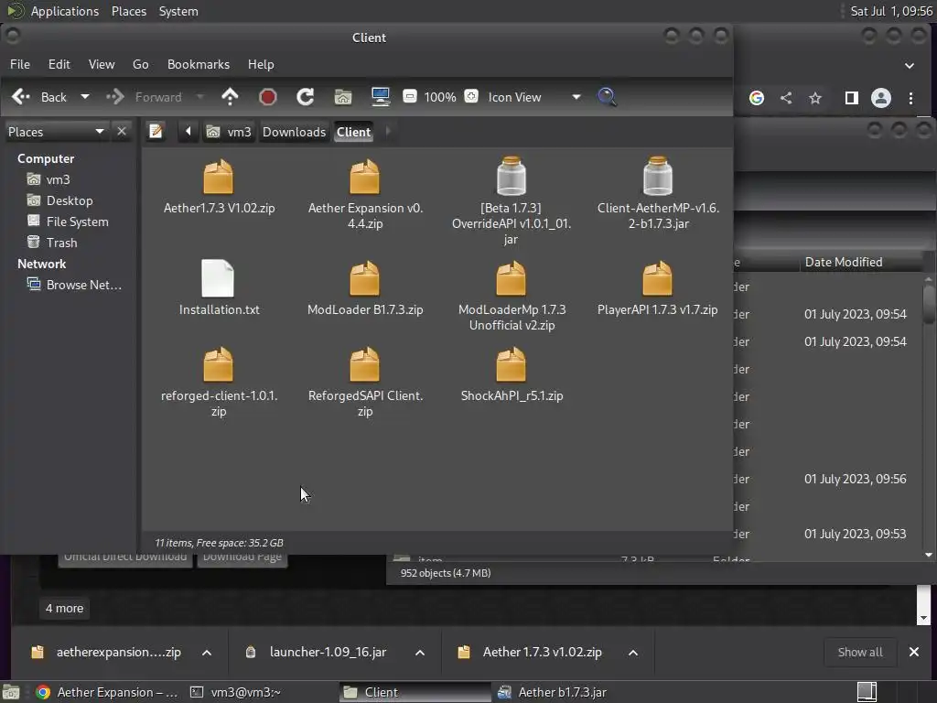
Task: Select the ShockAhPI_r5.1.zip archive
Action: pos(512,373)
